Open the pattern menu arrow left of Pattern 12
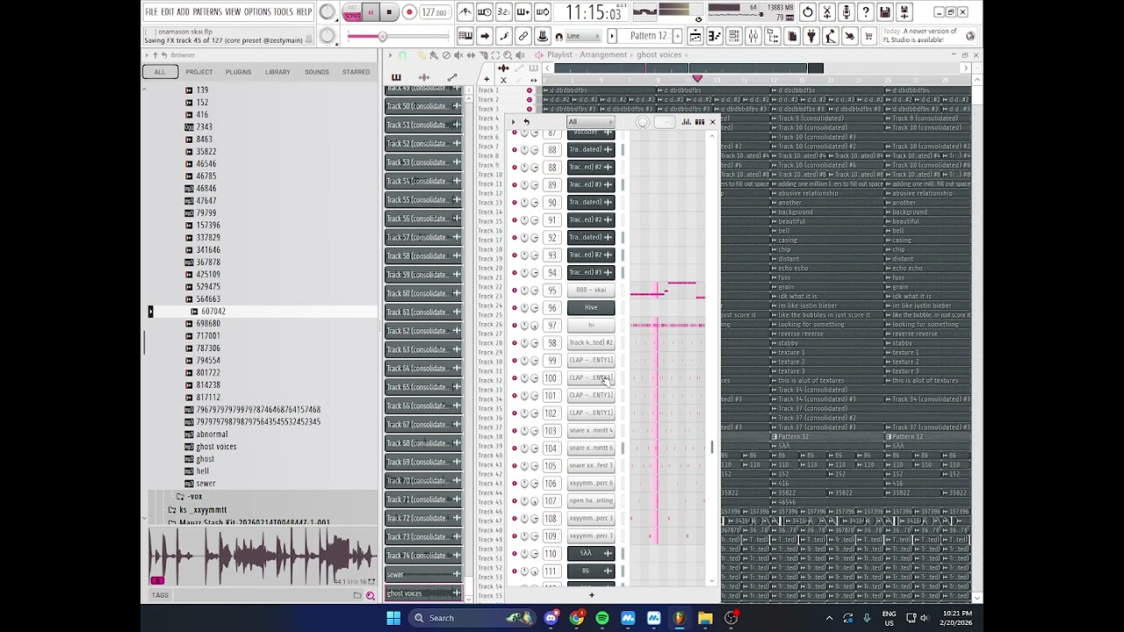1124x632 pixels. [x=612, y=36]
